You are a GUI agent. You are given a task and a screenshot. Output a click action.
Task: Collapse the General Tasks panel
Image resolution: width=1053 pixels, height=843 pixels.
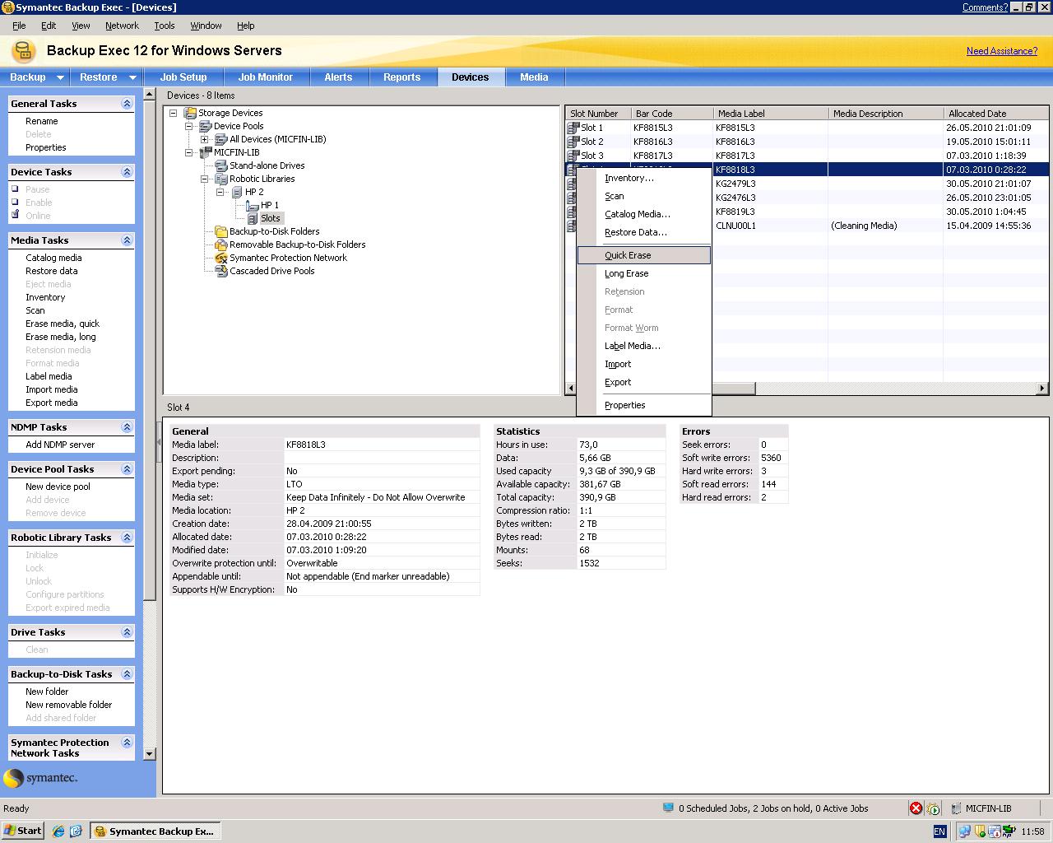[127, 104]
